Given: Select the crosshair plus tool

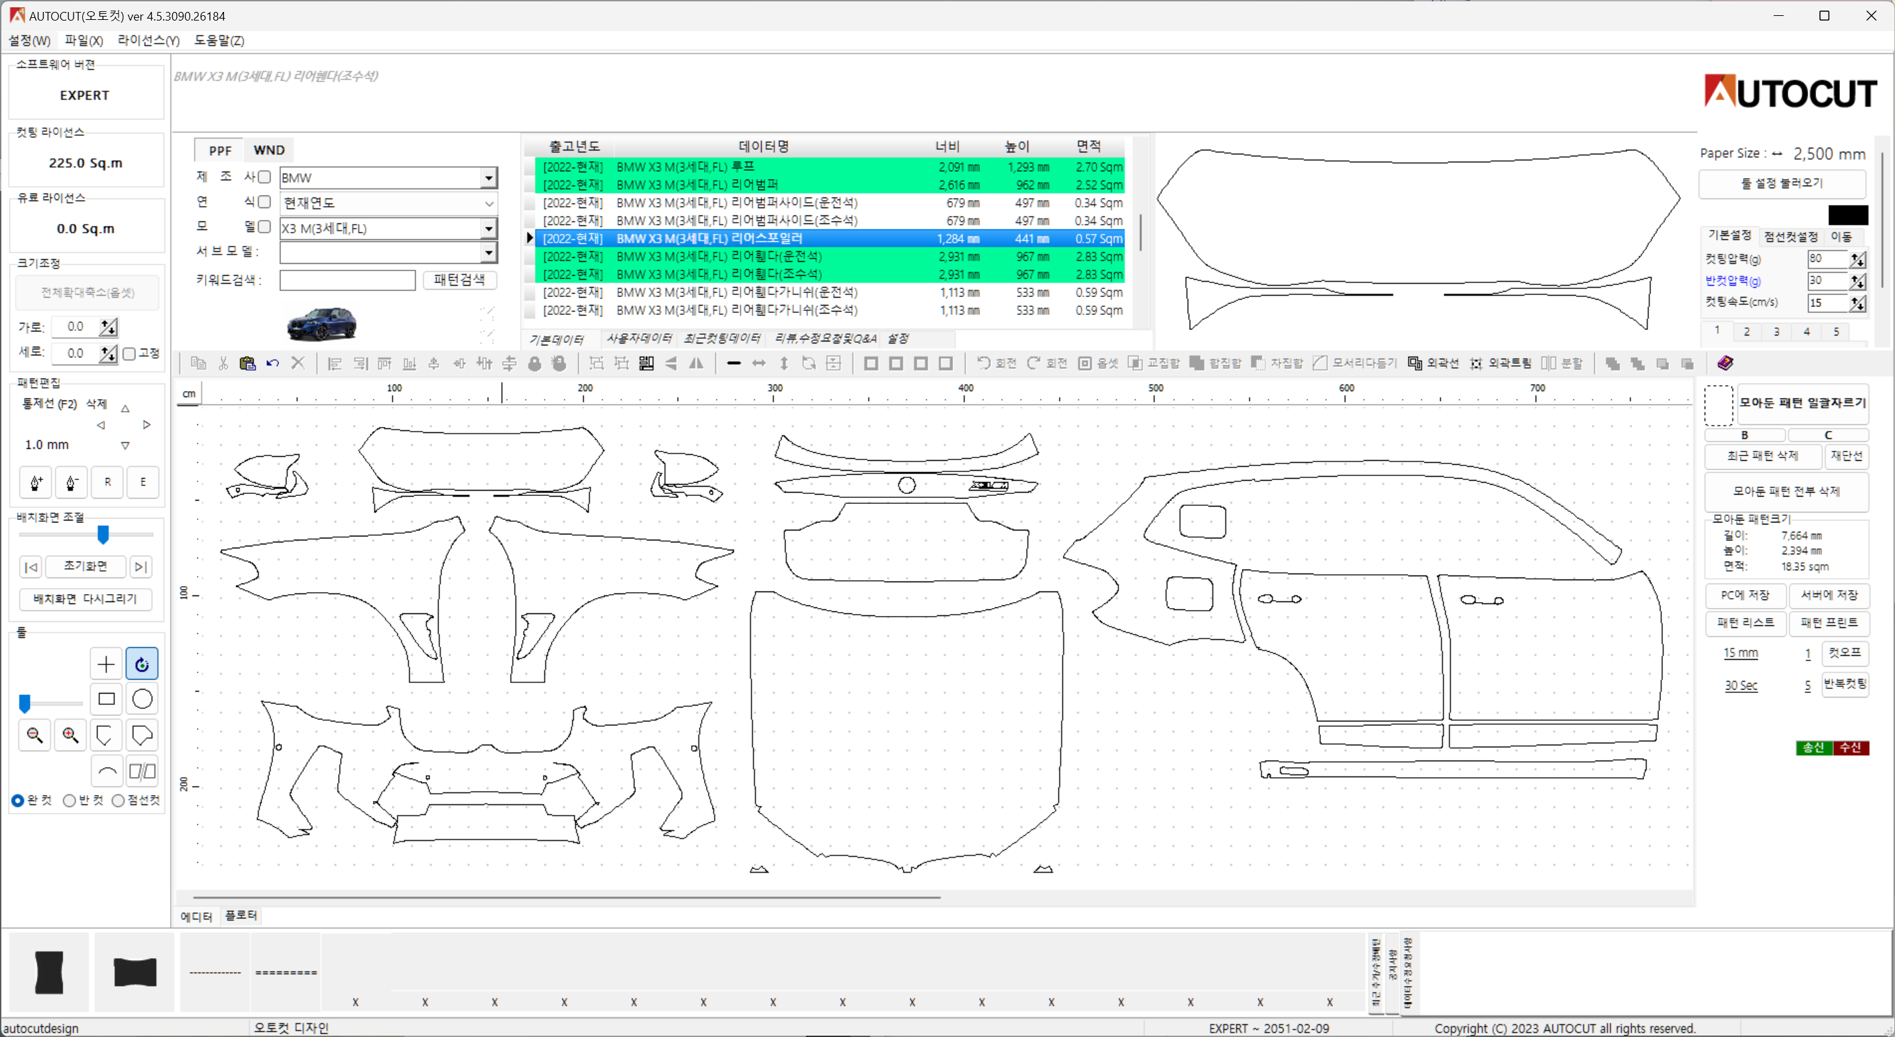Looking at the screenshot, I should click(x=106, y=664).
